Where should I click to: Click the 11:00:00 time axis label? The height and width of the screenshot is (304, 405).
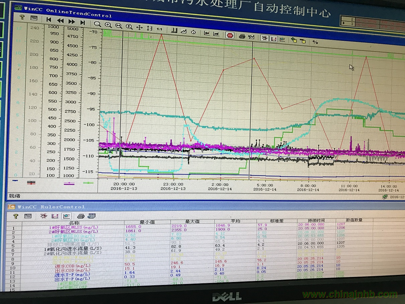(349, 185)
